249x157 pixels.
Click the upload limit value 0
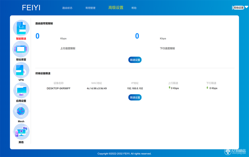pos(37,36)
